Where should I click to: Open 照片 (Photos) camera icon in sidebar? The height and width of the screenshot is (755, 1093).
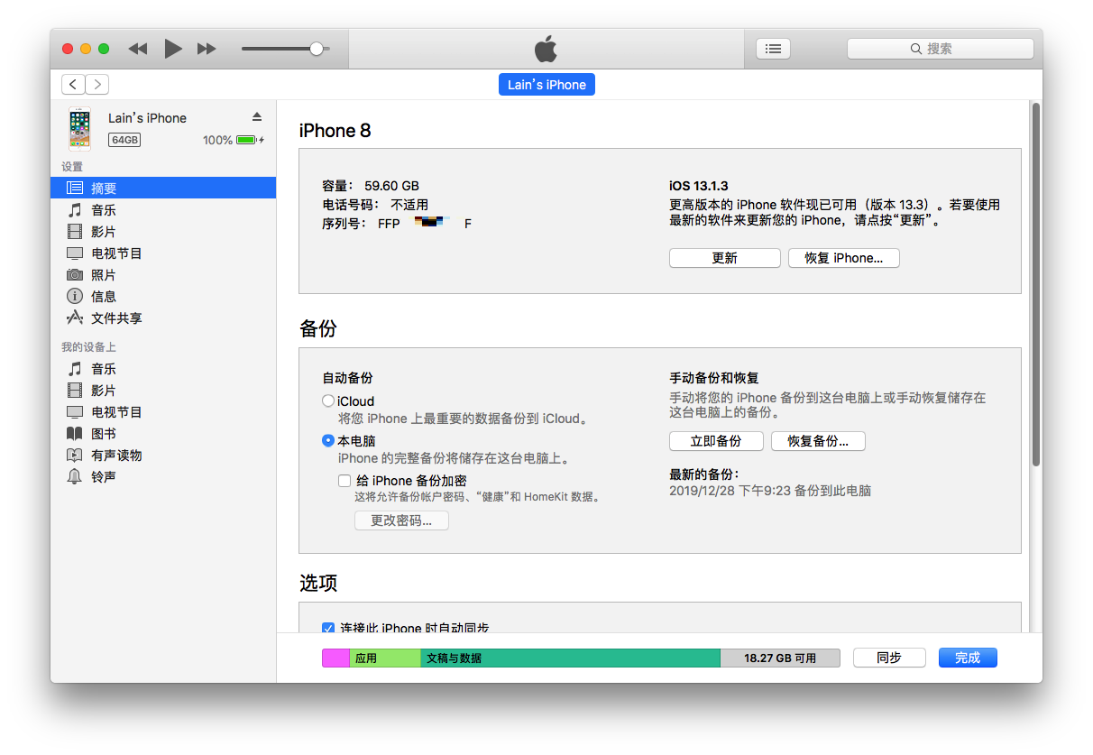(75, 275)
